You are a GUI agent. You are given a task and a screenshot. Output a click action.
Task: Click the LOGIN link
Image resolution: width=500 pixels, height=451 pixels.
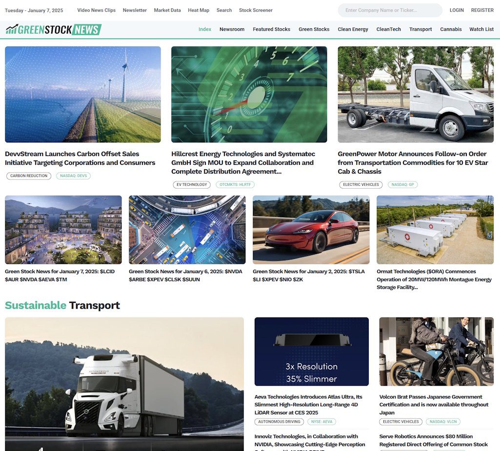pos(457,10)
